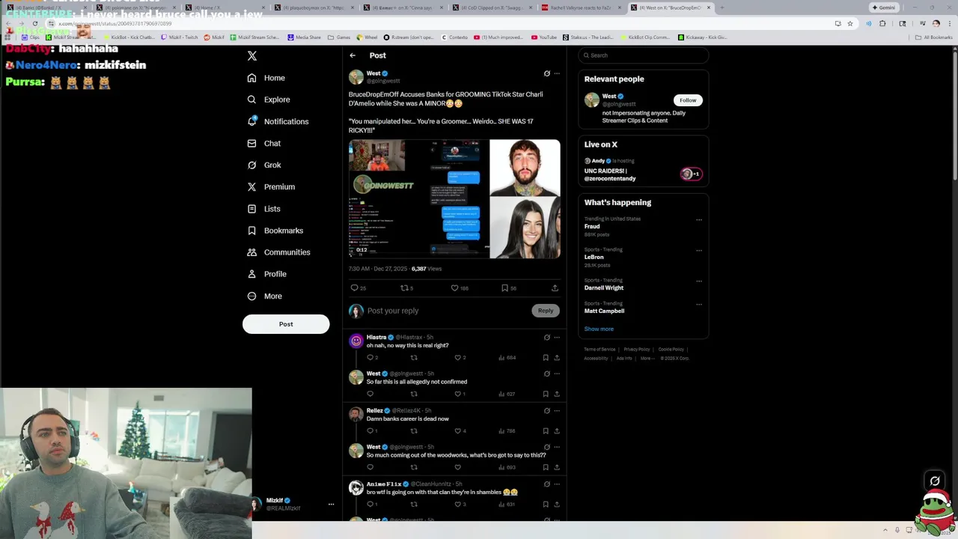958x539 pixels.
Task: Like the main post with 188 likes
Action: [x=454, y=287]
